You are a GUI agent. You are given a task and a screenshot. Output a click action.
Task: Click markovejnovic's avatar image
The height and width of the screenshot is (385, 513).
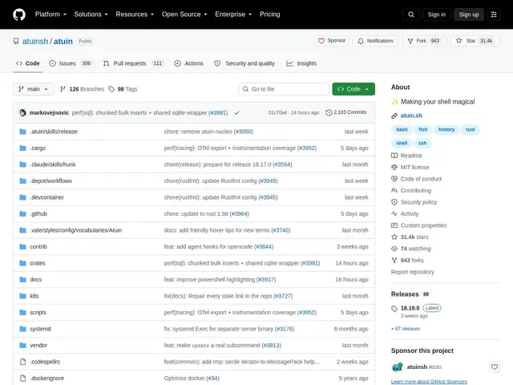point(22,112)
